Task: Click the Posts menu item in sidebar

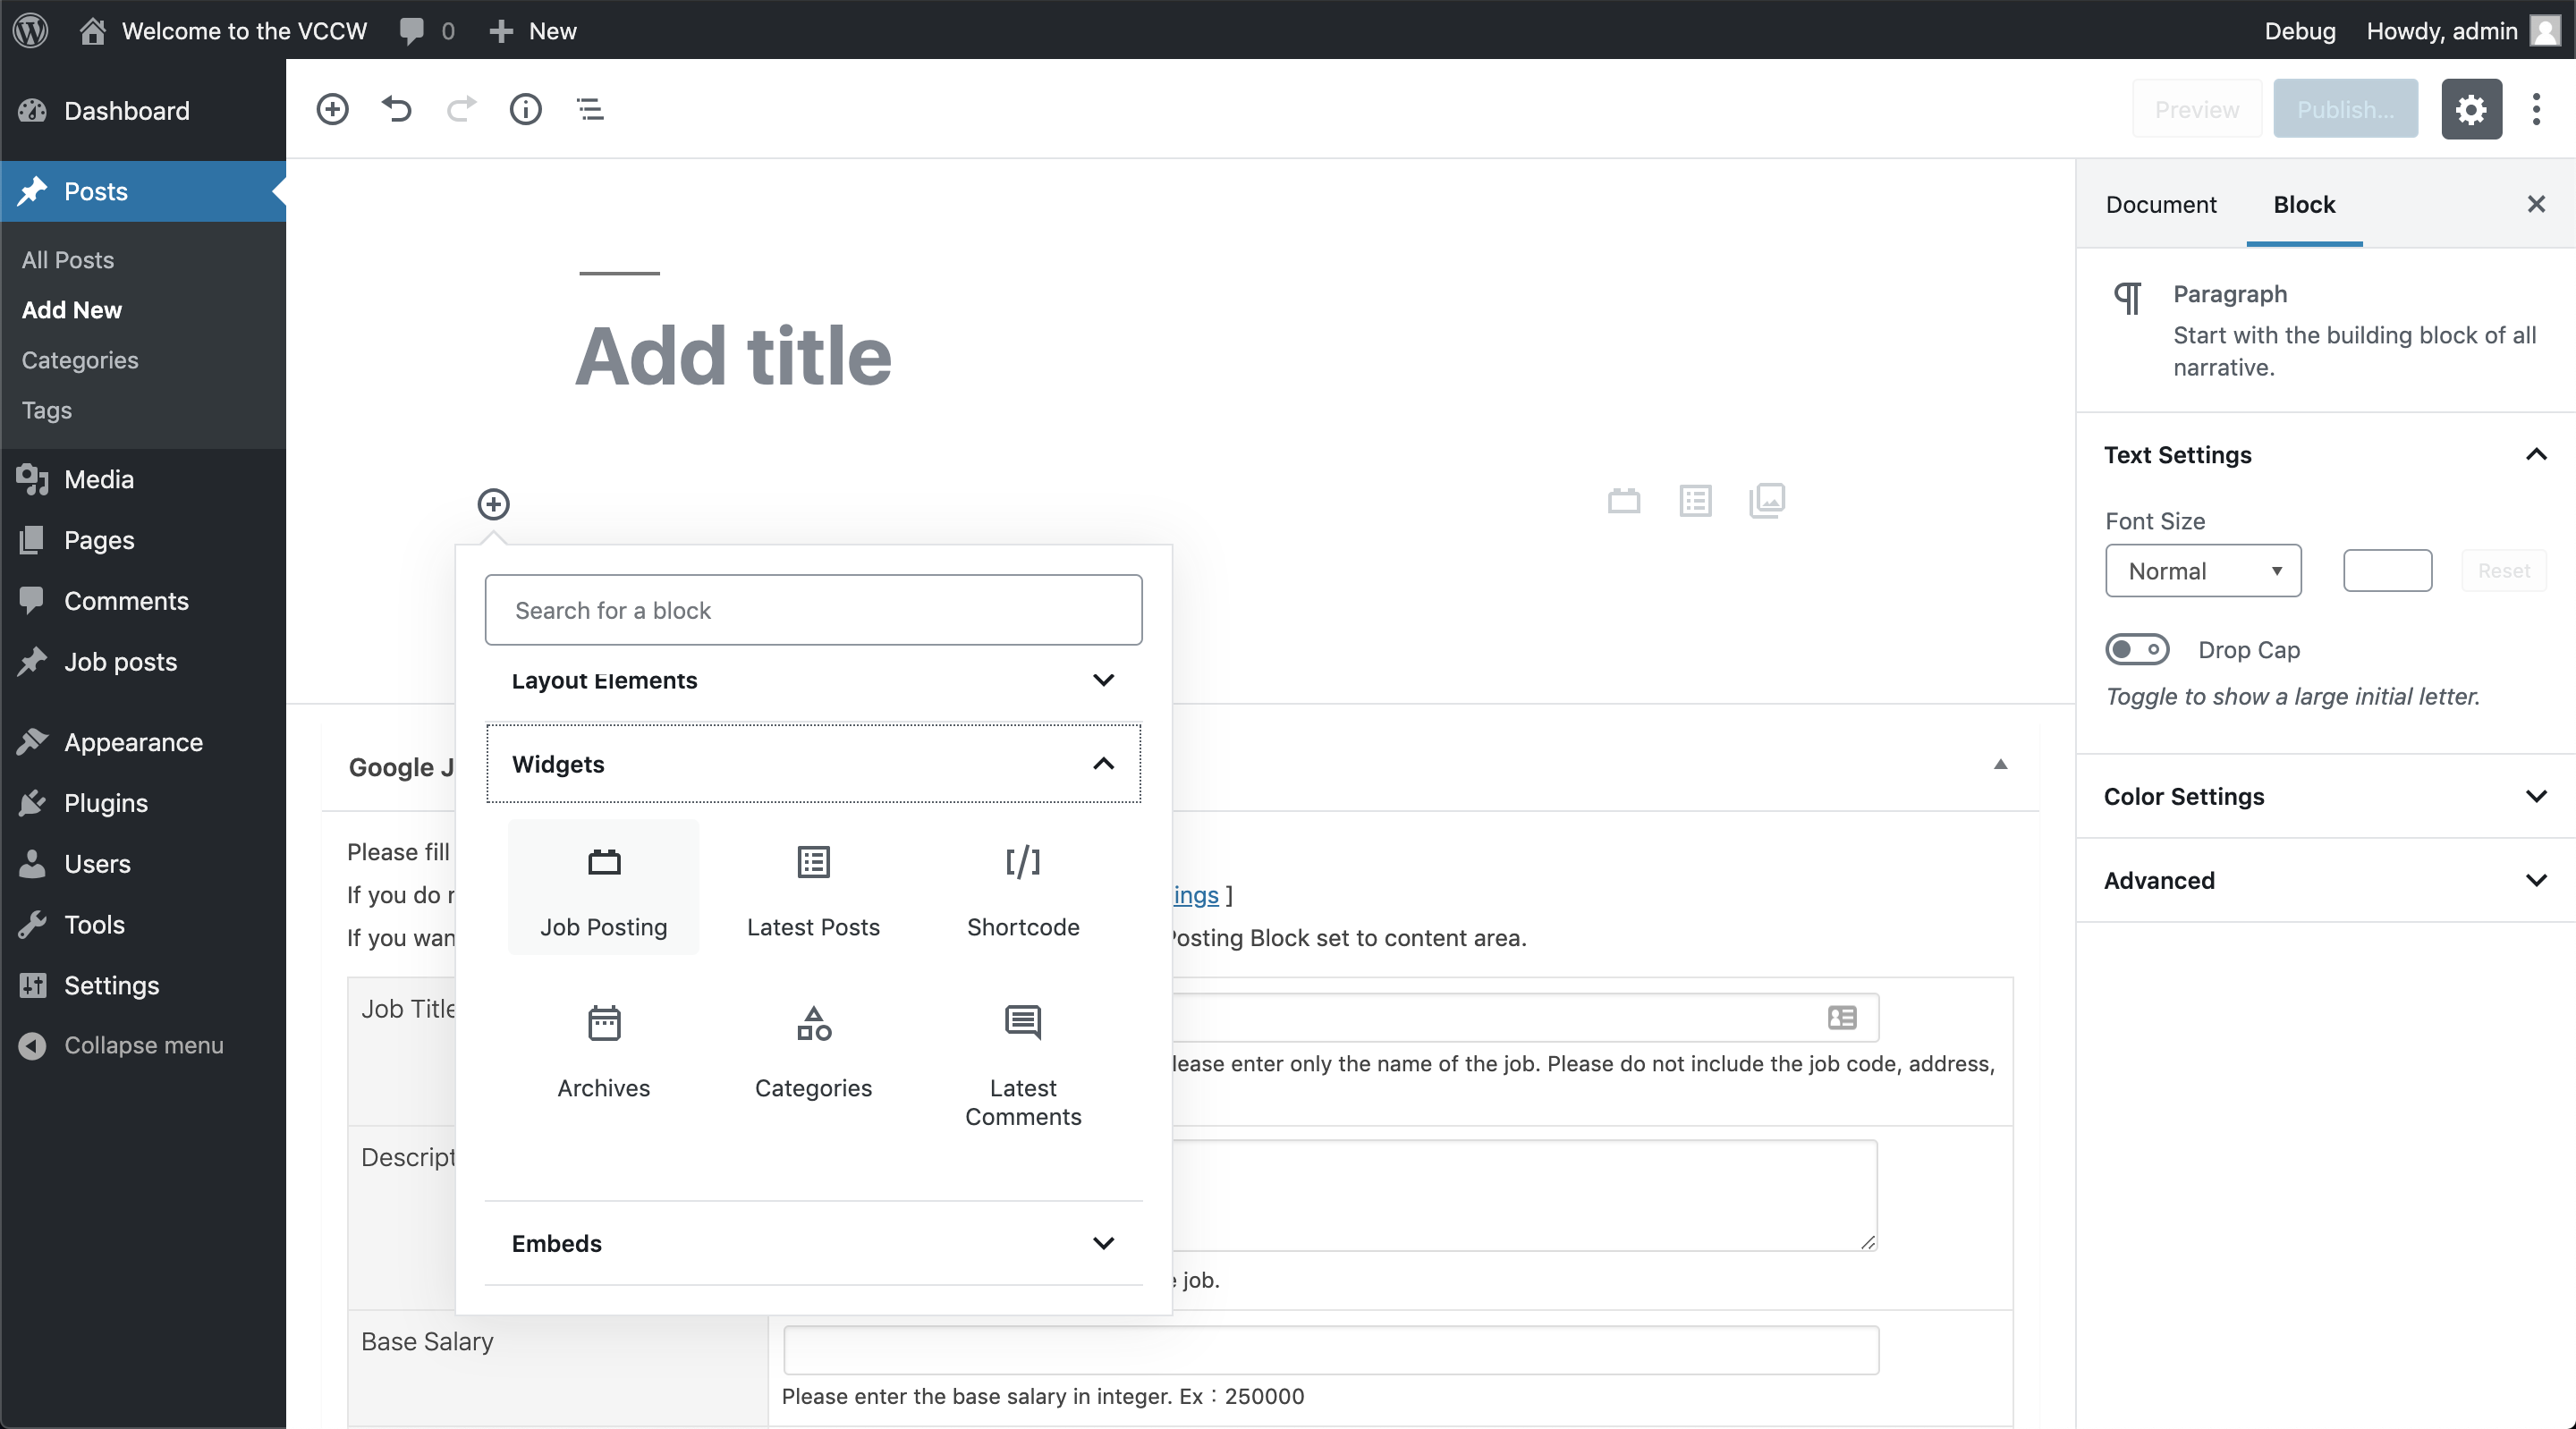Action: pos(97,190)
